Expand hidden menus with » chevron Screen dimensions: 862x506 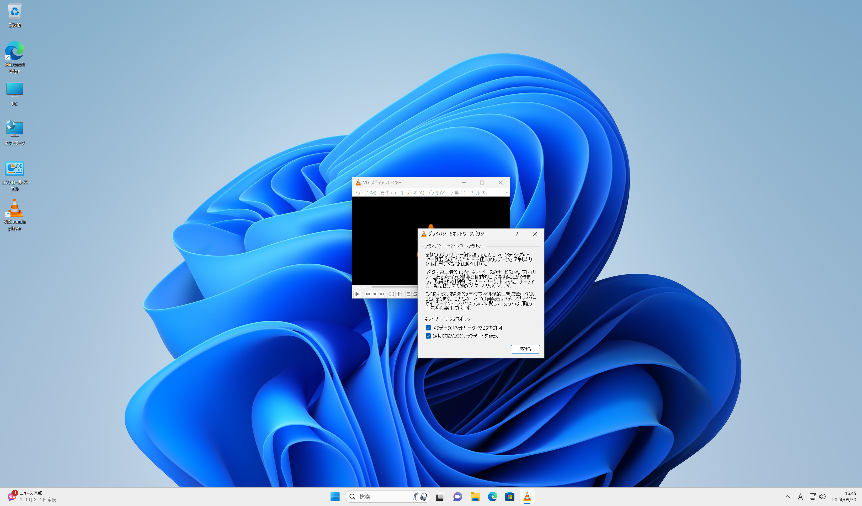[507, 193]
